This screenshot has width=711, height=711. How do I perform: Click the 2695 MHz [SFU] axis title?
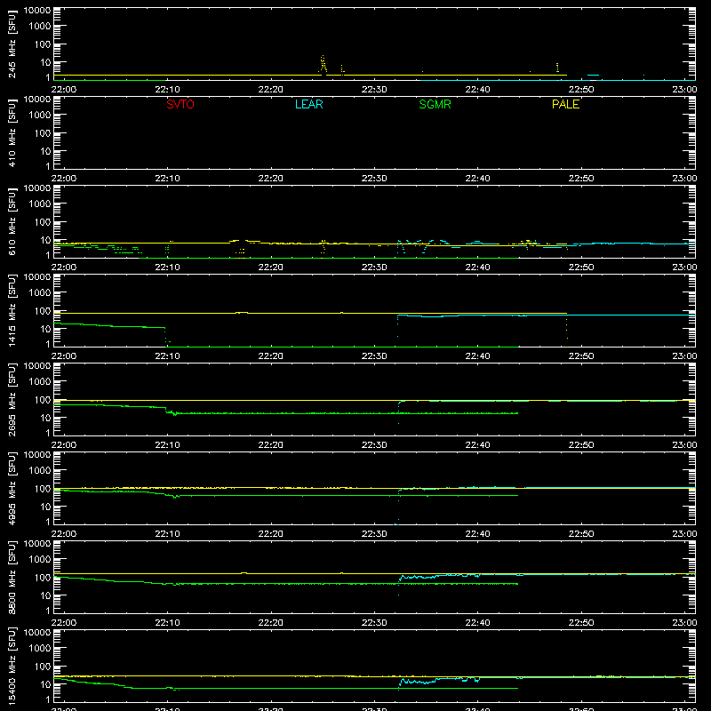pyautogui.click(x=12, y=399)
